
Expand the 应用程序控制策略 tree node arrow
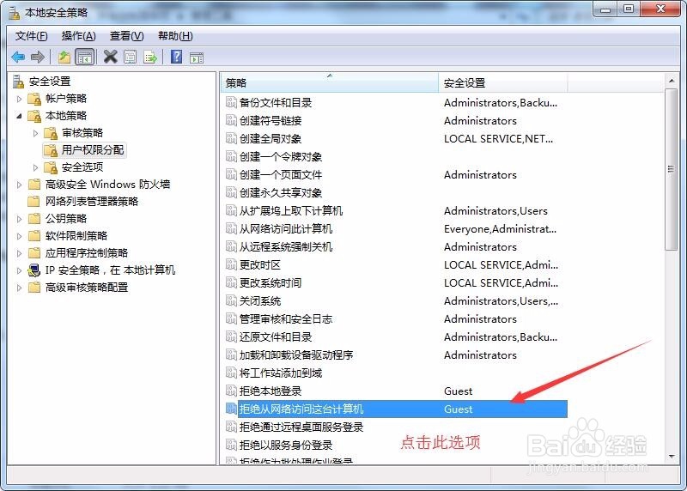coord(19,253)
